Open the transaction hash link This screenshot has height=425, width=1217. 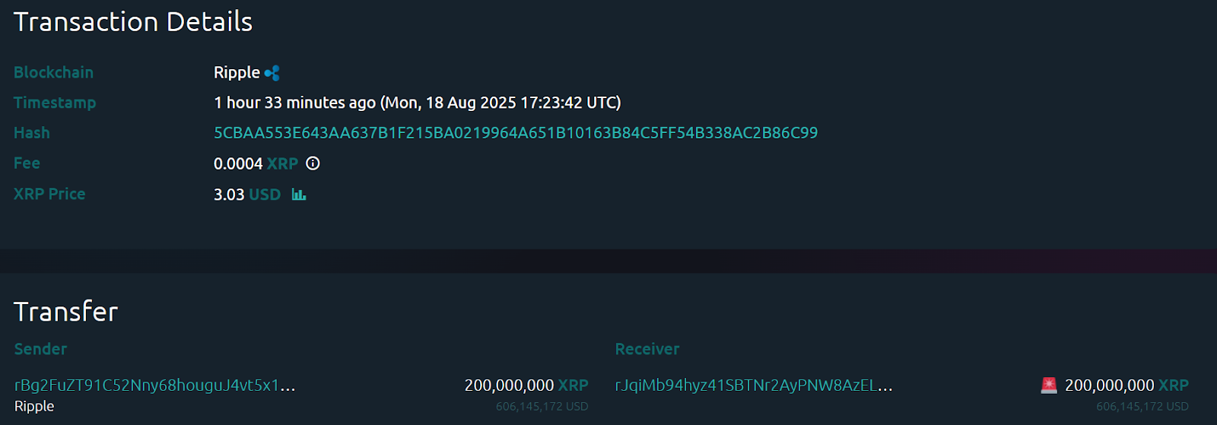point(515,133)
